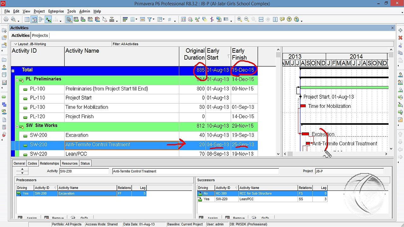The height and width of the screenshot is (227, 404).
Task: Click the Print icon in the toolbar
Action: 6,20
